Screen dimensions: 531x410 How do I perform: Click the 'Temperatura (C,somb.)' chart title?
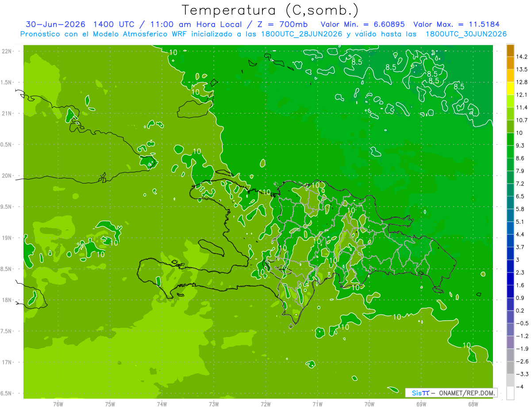pyautogui.click(x=269, y=11)
